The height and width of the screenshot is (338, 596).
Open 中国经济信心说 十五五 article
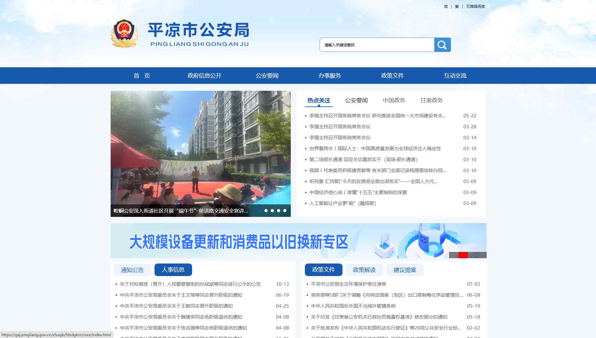click(x=358, y=192)
